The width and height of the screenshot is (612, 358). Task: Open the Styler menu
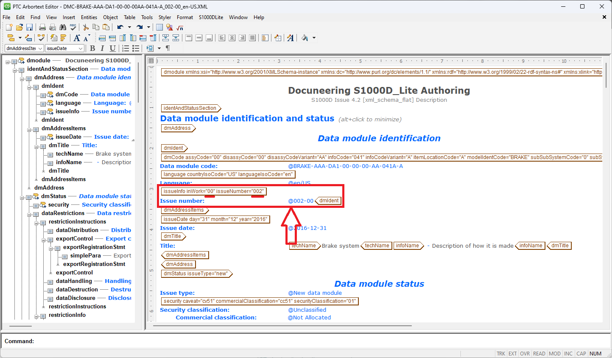coord(165,17)
